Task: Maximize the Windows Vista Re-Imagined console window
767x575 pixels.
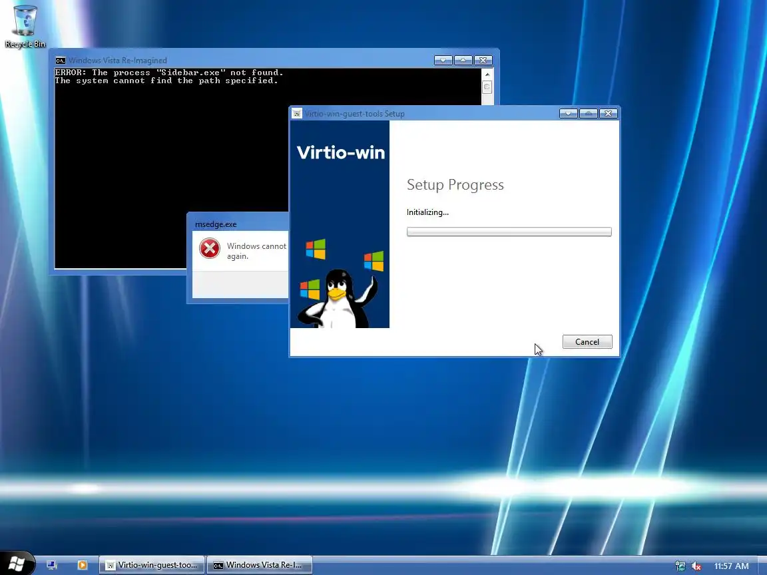Action: (463, 60)
